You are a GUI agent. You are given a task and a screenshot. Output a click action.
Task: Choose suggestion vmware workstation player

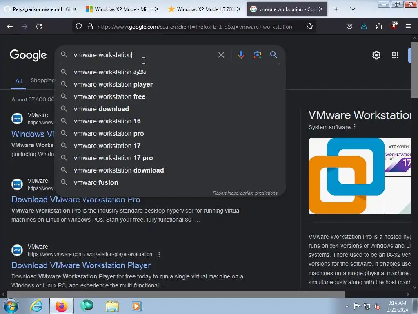point(170,84)
